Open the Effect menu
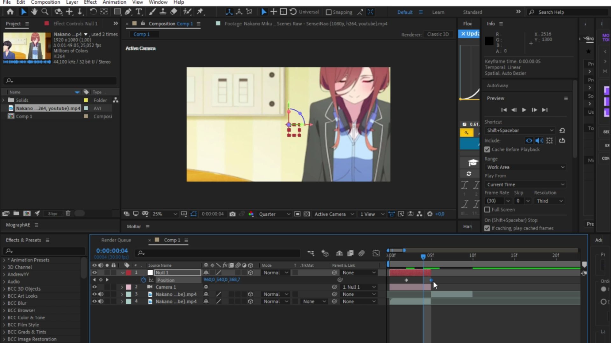The image size is (611, 343). (x=90, y=2)
